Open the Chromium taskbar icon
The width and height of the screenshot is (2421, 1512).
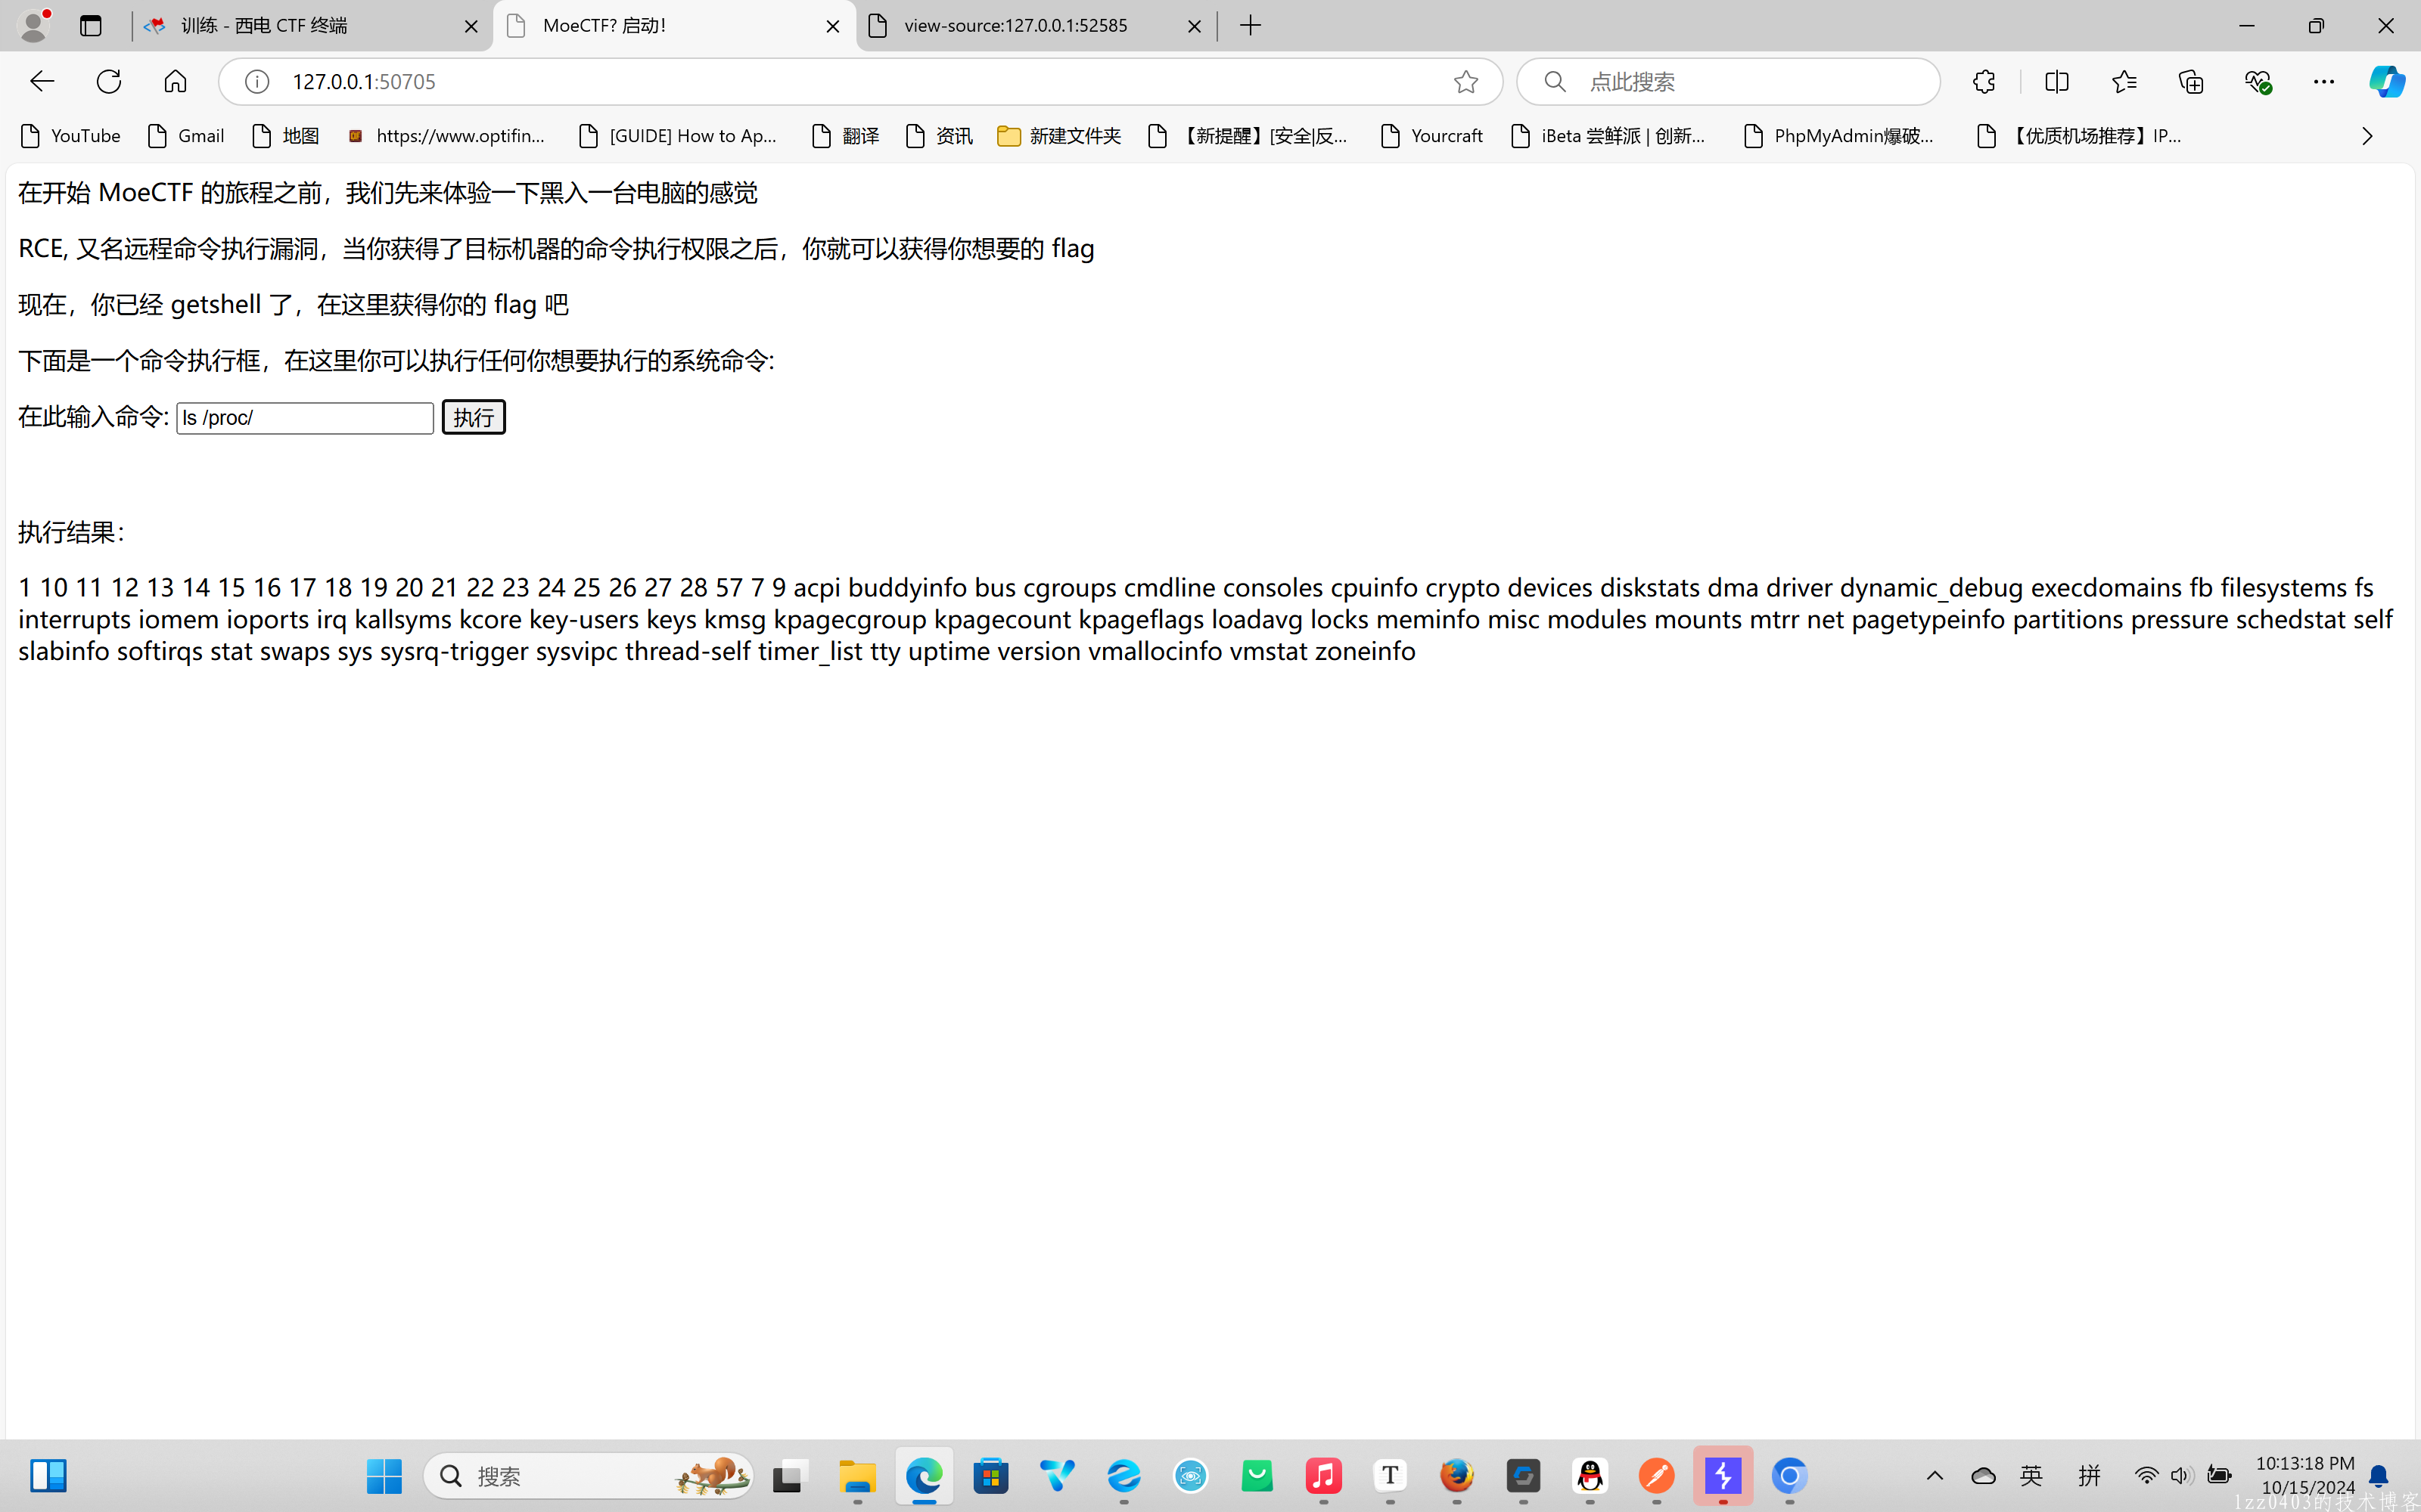[x=1789, y=1475]
